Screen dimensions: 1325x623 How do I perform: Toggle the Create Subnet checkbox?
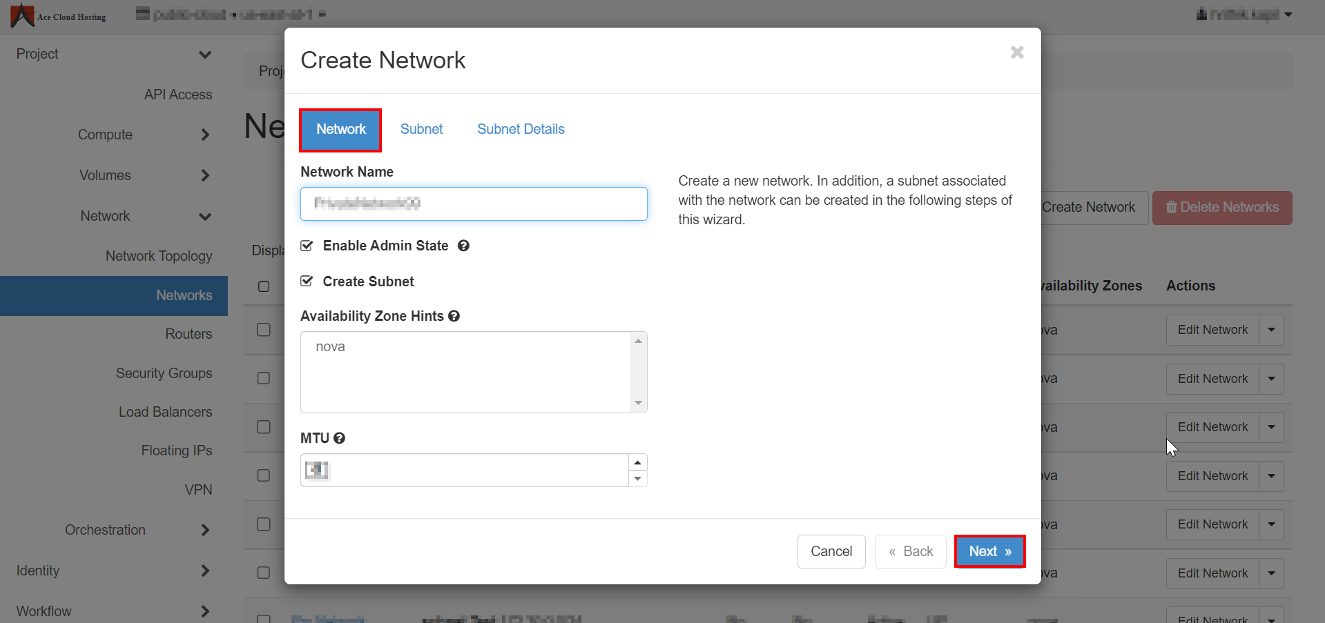307,281
